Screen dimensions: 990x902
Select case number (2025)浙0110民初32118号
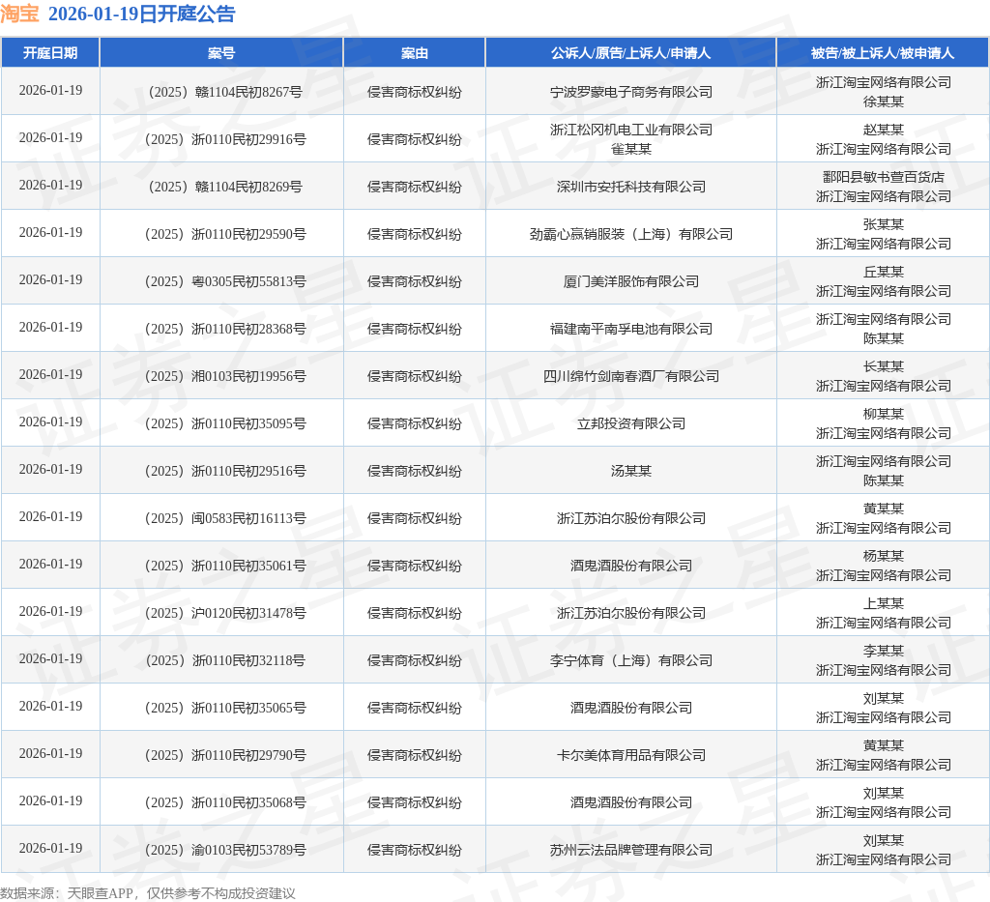tap(225, 660)
